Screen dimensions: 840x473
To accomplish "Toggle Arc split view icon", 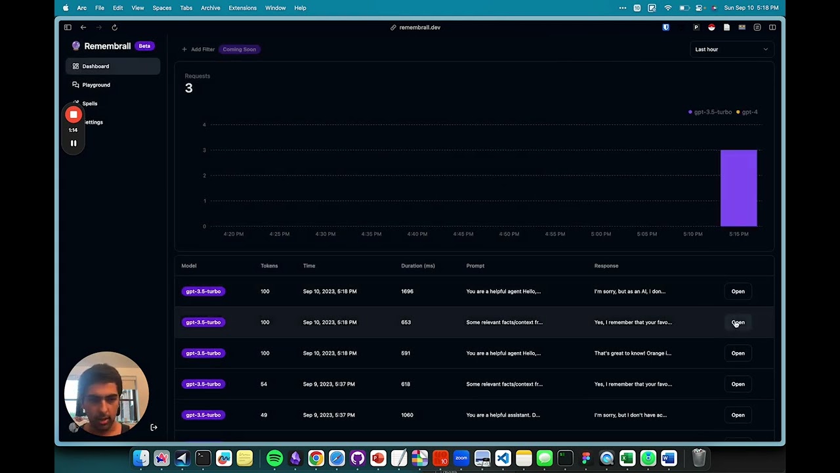I will (x=772, y=28).
